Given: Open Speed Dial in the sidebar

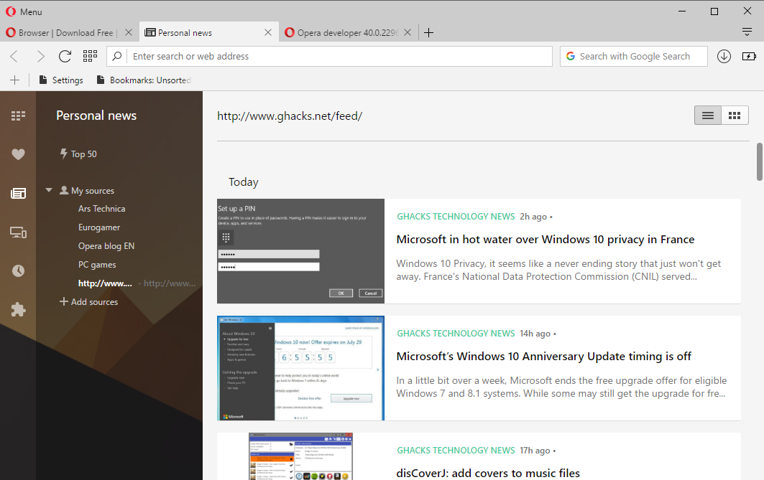Looking at the screenshot, I should click(18, 116).
